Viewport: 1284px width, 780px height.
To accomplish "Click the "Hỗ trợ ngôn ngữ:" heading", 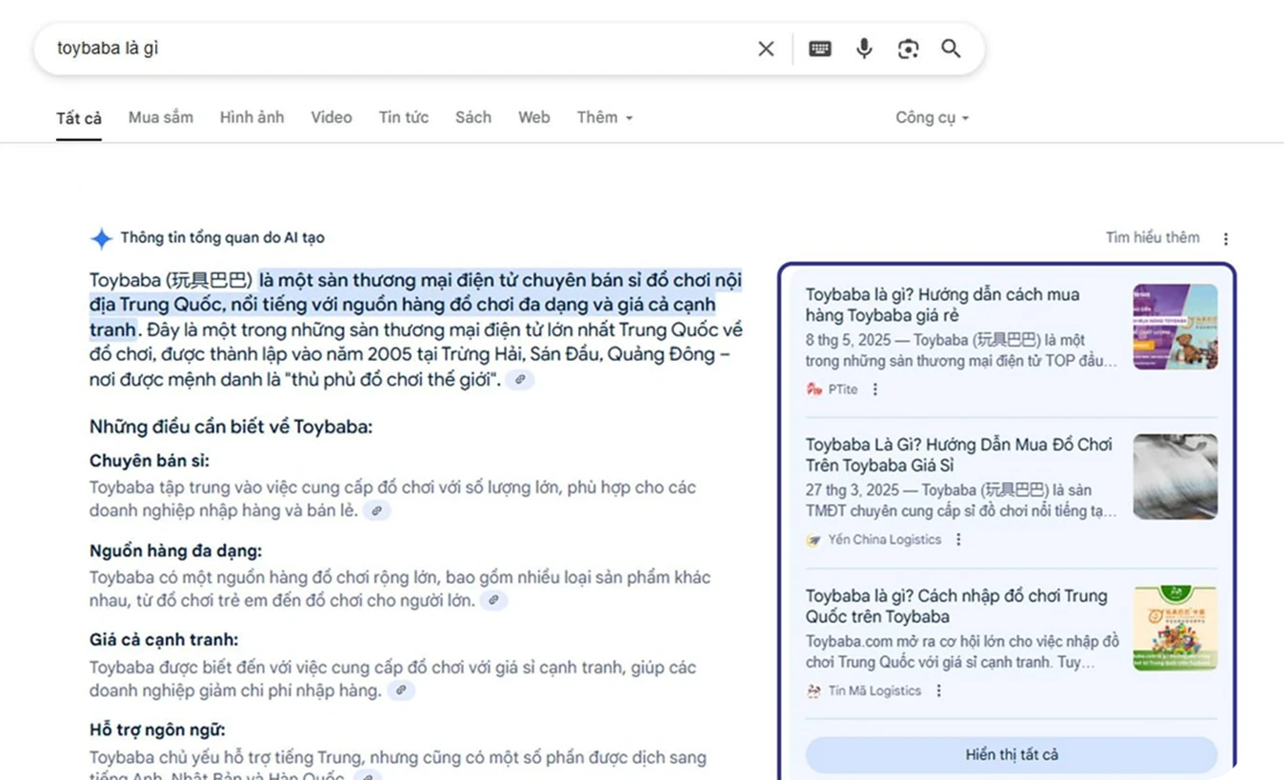I will coord(157,730).
